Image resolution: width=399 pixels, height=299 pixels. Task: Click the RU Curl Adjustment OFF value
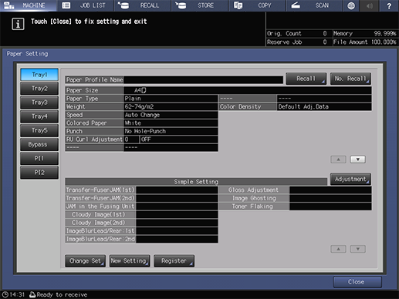(x=179, y=139)
